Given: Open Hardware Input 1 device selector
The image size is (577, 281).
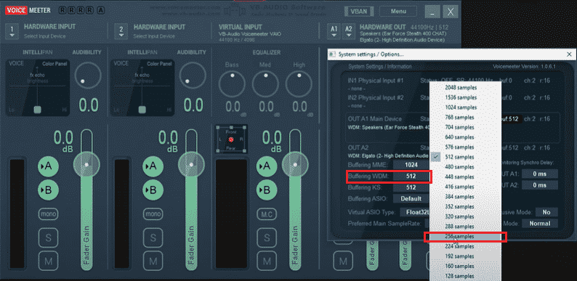Looking at the screenshot, I should [x=12, y=32].
